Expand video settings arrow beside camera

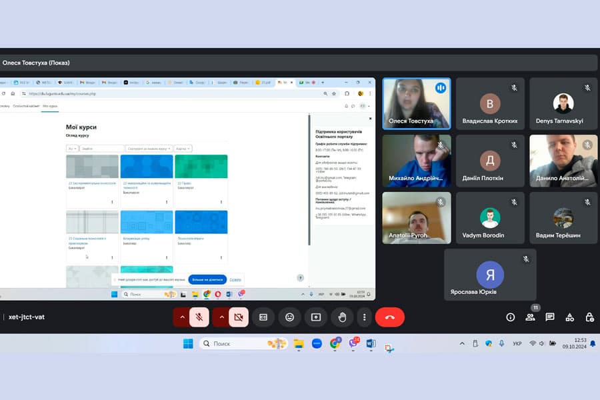(221, 317)
